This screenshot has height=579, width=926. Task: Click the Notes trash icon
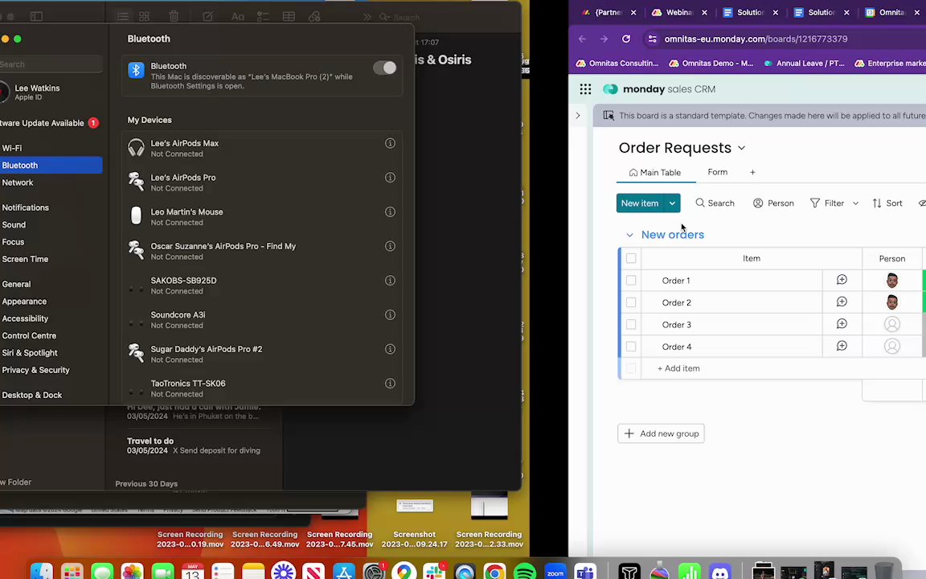click(174, 17)
